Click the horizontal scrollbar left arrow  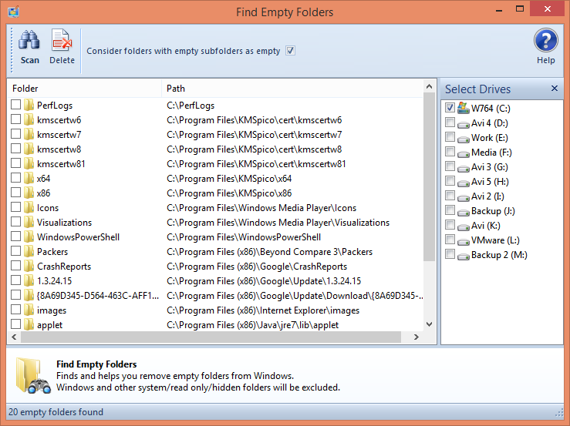pyautogui.click(x=14, y=337)
